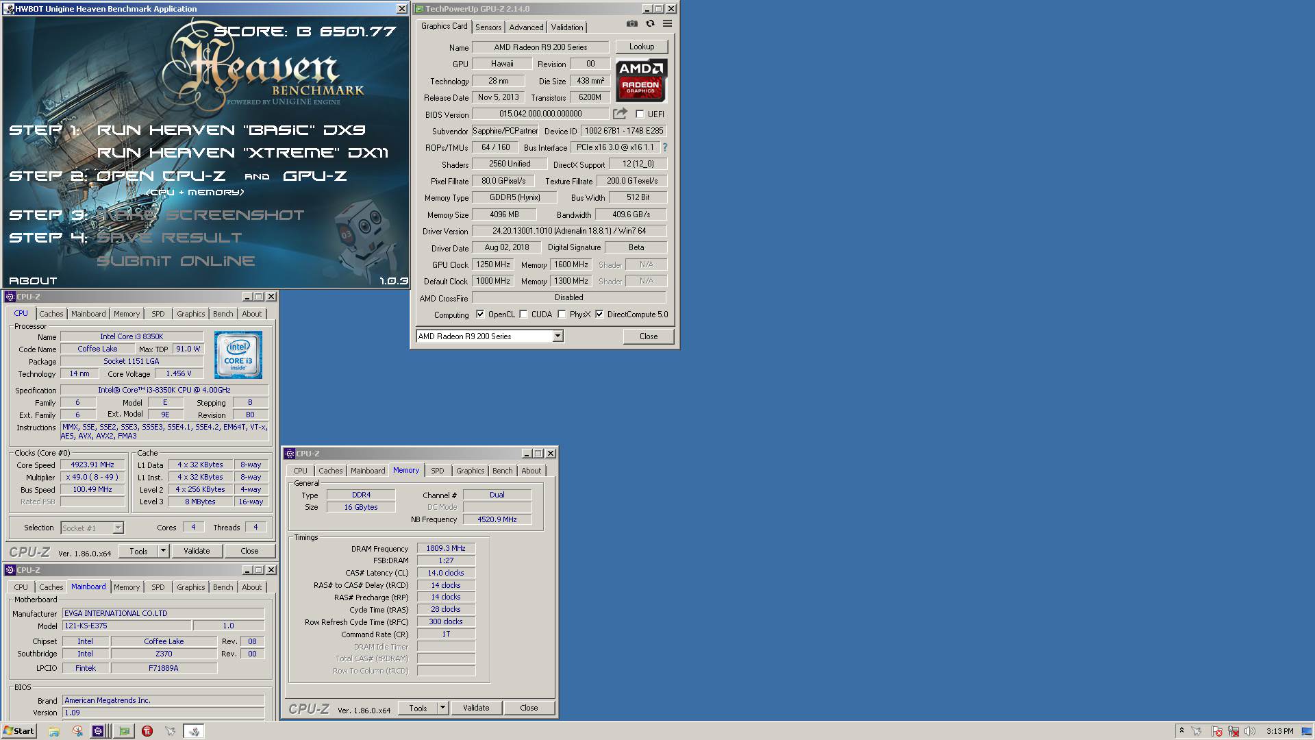Image resolution: width=1315 pixels, height=740 pixels.
Task: Show hidden system tray icons
Action: click(1181, 731)
